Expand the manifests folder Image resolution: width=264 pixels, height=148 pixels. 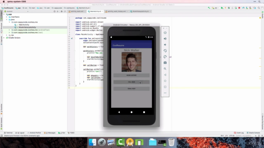point(7,17)
